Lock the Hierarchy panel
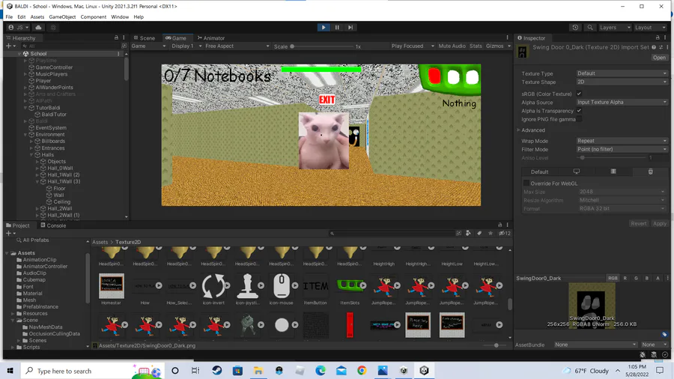The width and height of the screenshot is (674, 379). pos(116,37)
